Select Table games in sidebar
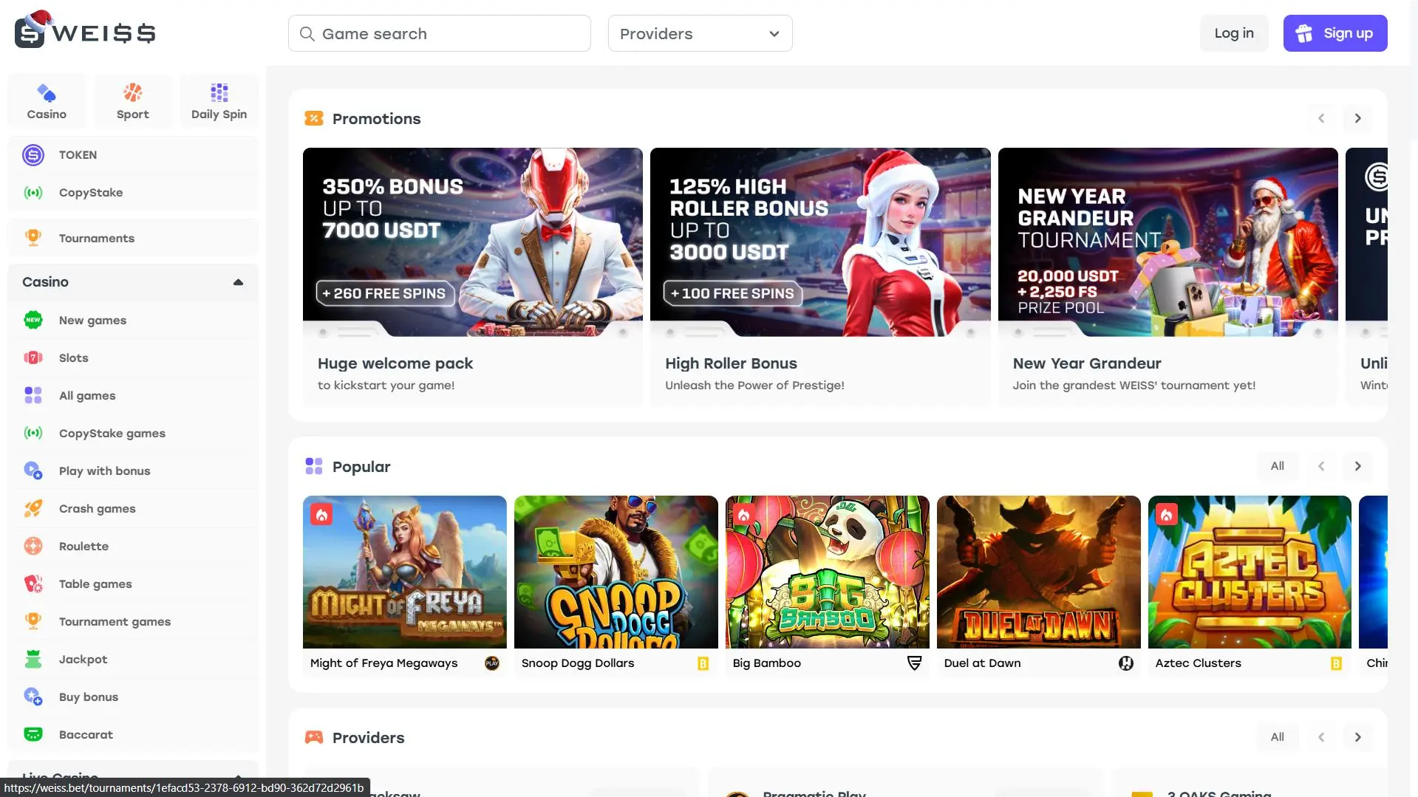Image resolution: width=1418 pixels, height=797 pixels. pyautogui.click(x=95, y=584)
